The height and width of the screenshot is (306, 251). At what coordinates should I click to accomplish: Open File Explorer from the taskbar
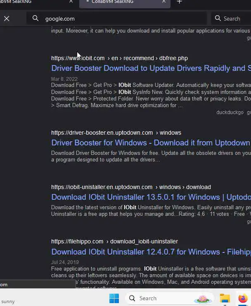[225, 299]
